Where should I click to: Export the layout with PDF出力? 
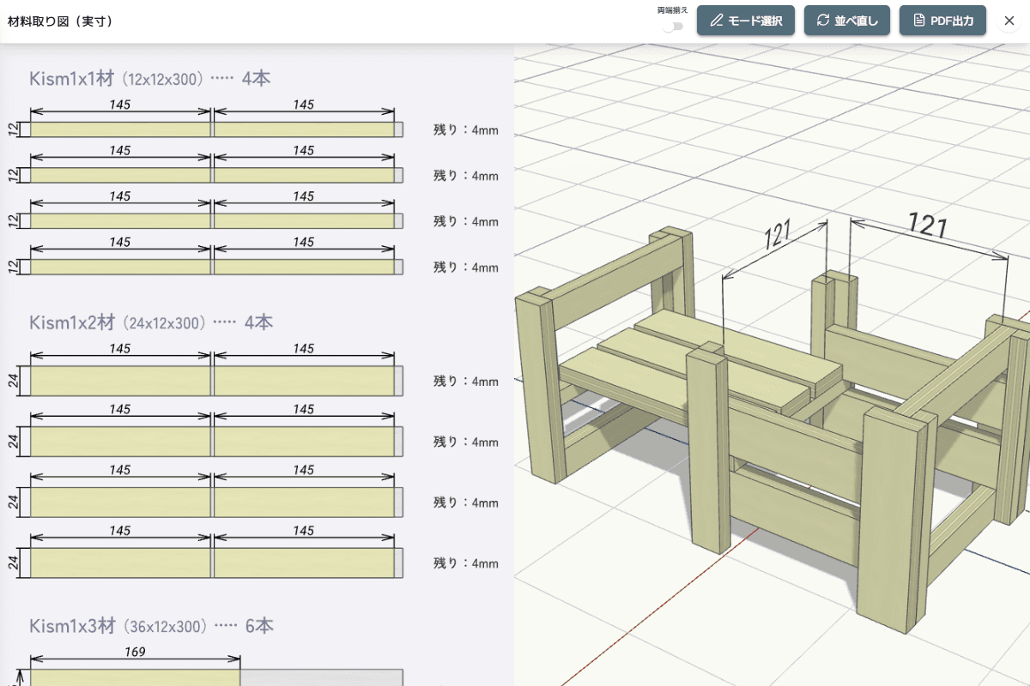942,21
